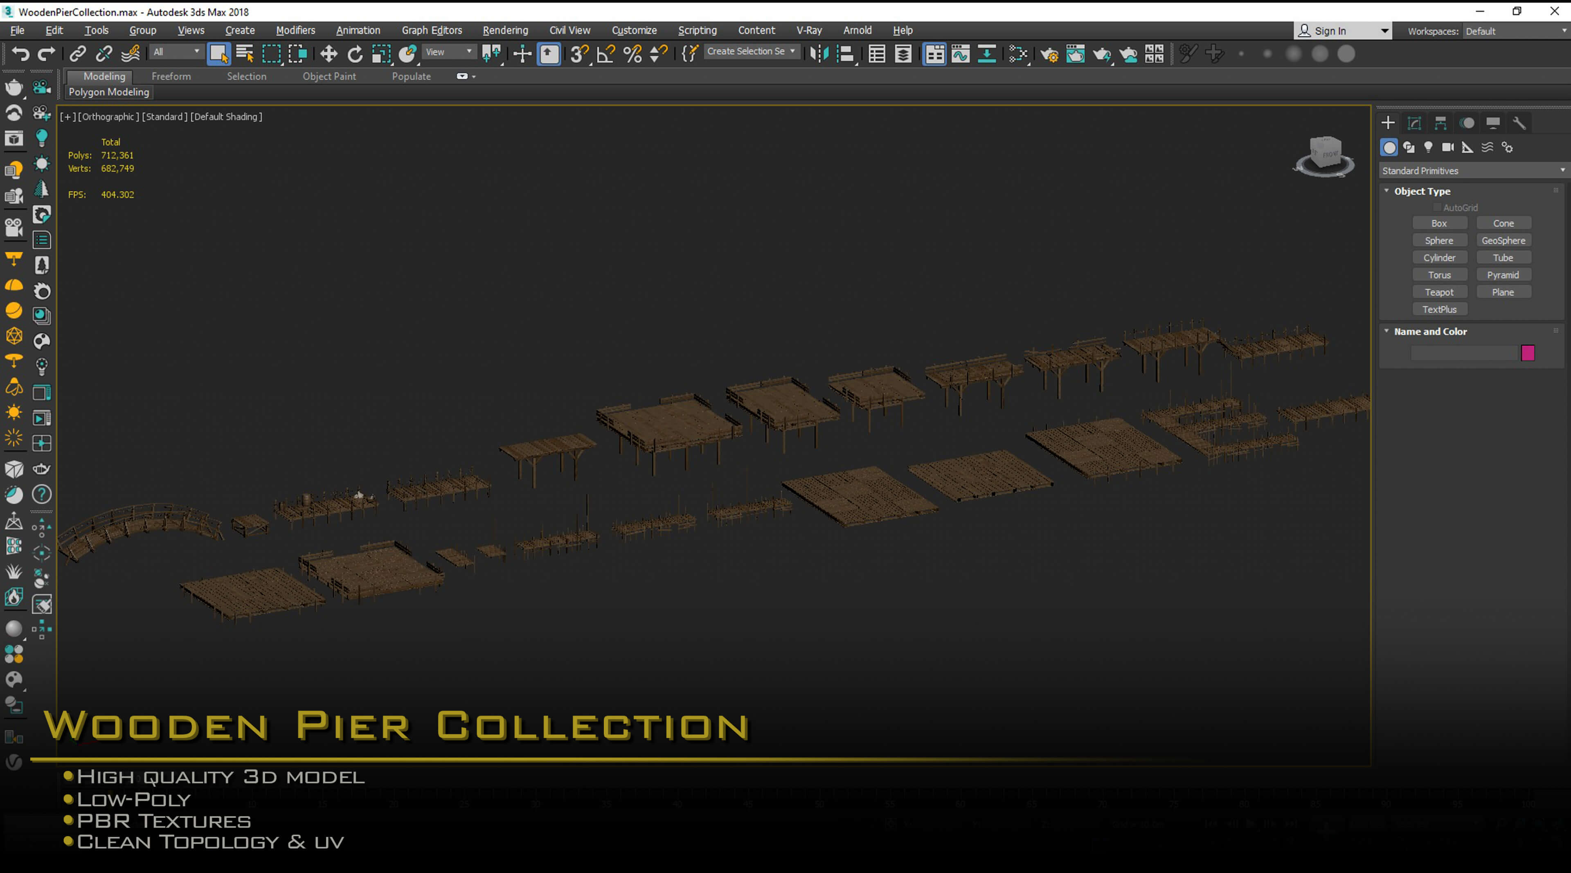Activate the Select and Move tool
Viewport: 1571px width, 873px height.
(x=329, y=54)
